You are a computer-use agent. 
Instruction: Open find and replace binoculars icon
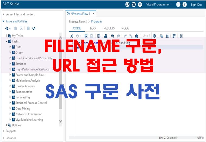point(167,36)
